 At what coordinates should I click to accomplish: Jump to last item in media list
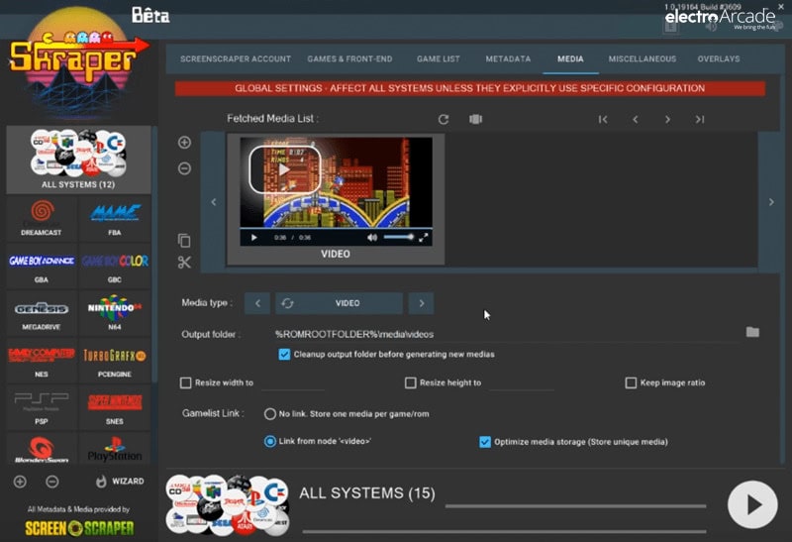[x=699, y=119]
